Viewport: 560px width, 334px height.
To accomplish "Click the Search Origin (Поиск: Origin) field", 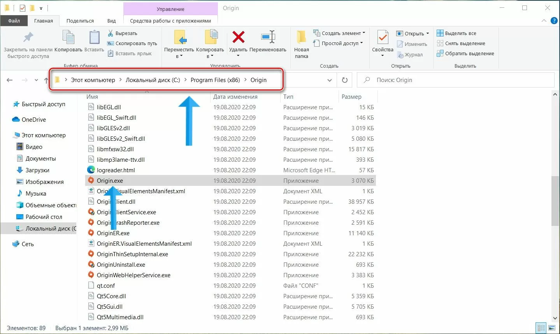I will (455, 80).
